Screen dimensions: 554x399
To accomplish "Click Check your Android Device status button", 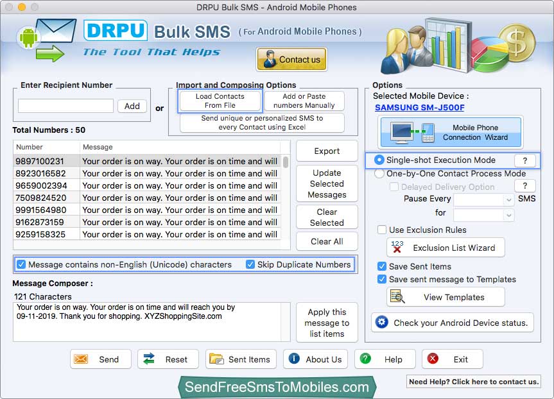I will coord(452,323).
